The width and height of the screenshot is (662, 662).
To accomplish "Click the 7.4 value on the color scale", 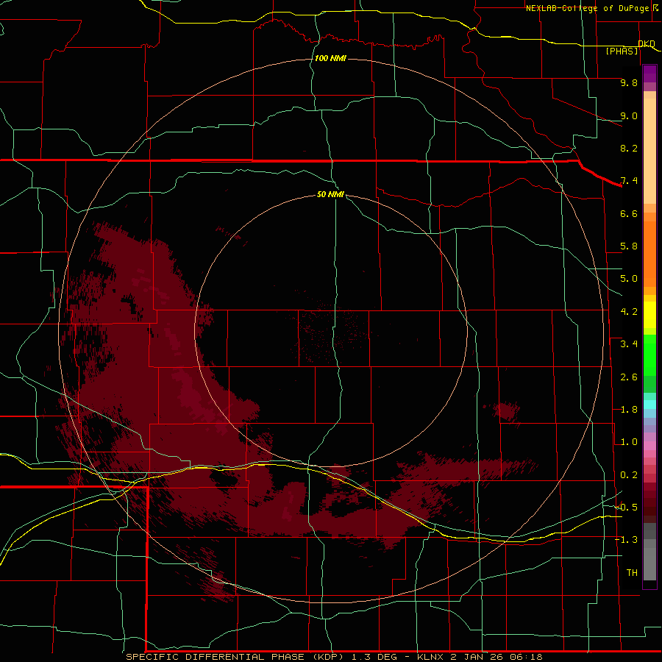I will [629, 181].
